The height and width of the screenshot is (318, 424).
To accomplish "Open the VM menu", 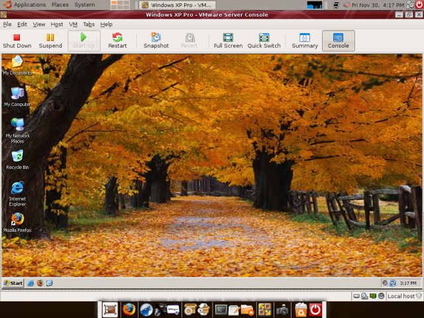I will coord(73,25).
